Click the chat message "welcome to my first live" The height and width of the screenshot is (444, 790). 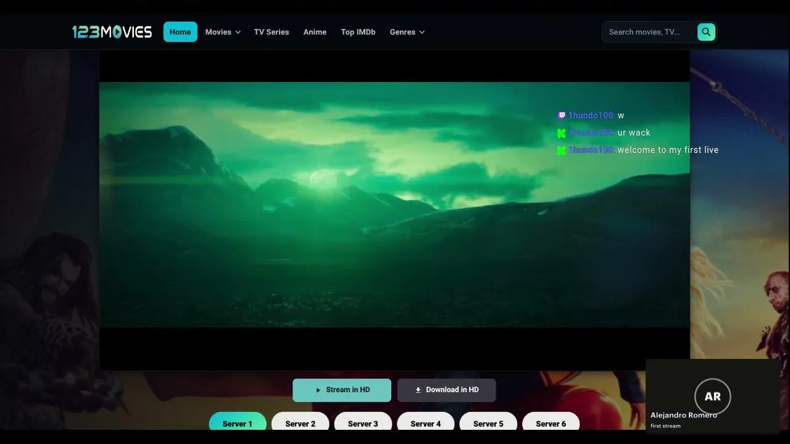pyautogui.click(x=668, y=150)
